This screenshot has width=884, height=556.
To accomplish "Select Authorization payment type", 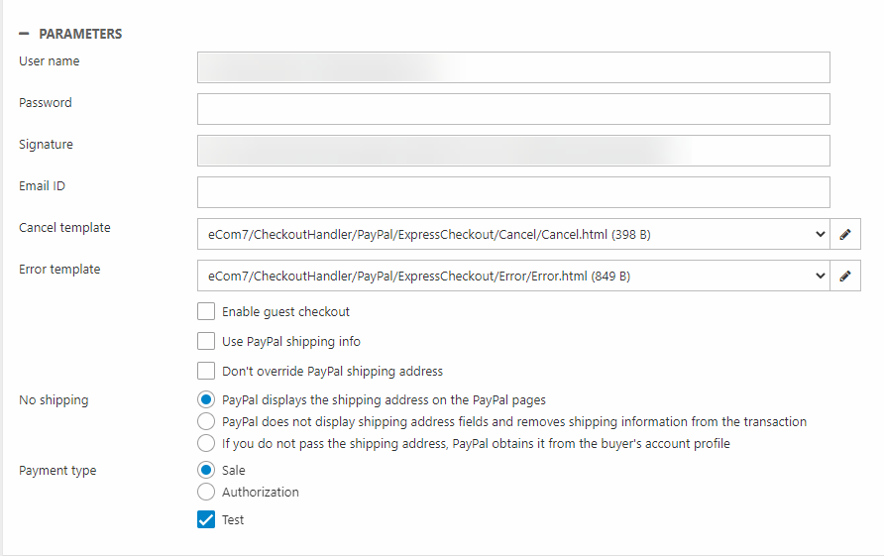I will coord(206,492).
